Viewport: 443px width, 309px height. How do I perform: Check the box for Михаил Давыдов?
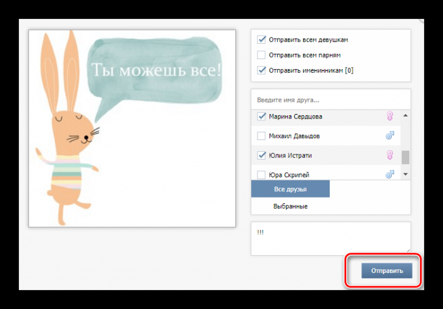pyautogui.click(x=261, y=136)
